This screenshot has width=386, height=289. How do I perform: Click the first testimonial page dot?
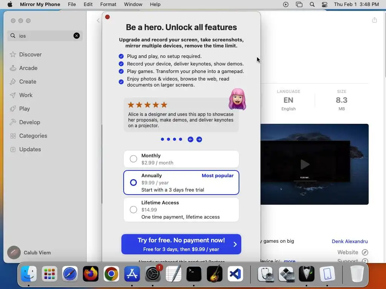162,139
